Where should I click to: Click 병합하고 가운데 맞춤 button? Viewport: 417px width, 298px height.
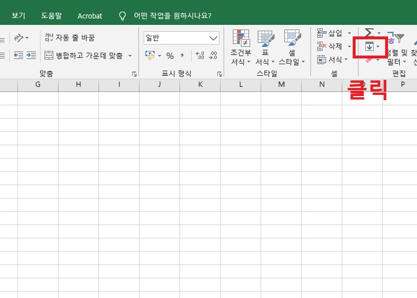tap(83, 56)
